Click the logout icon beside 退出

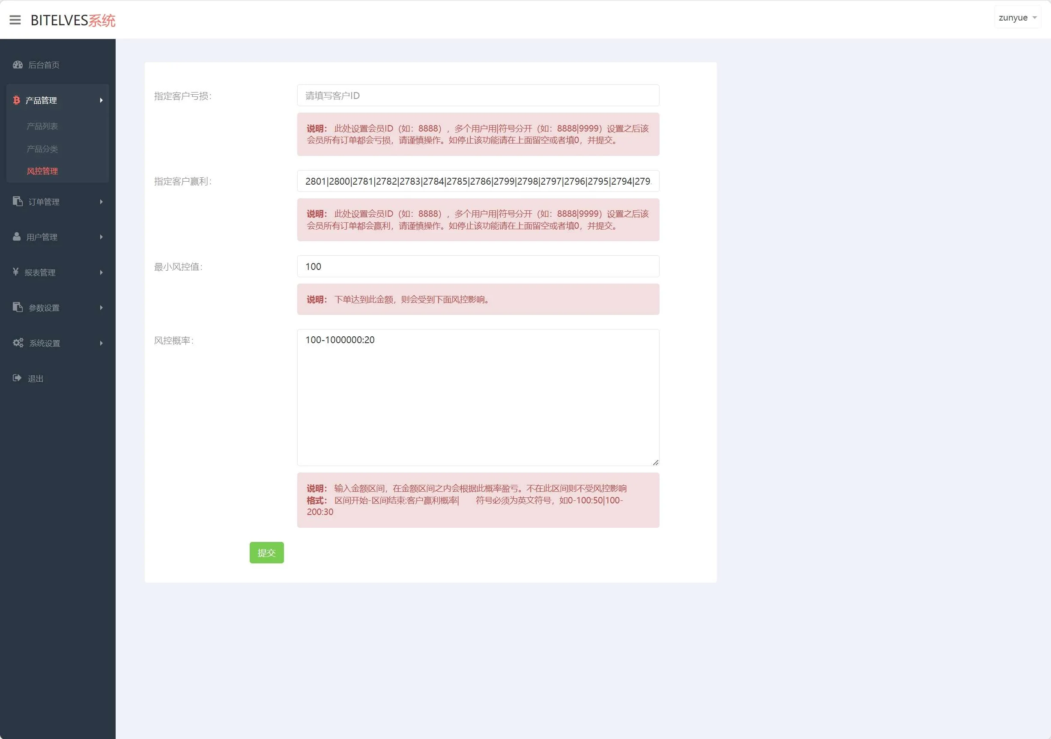click(x=18, y=378)
